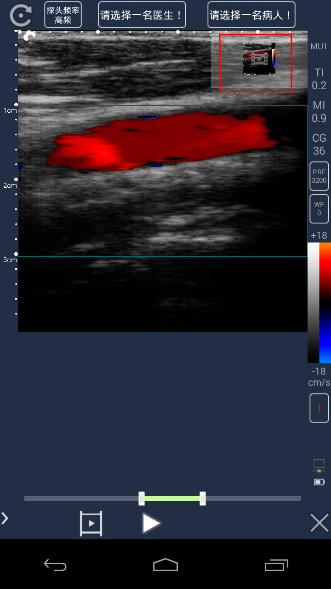Tap the Android home button
The width and height of the screenshot is (331, 589).
(165, 565)
